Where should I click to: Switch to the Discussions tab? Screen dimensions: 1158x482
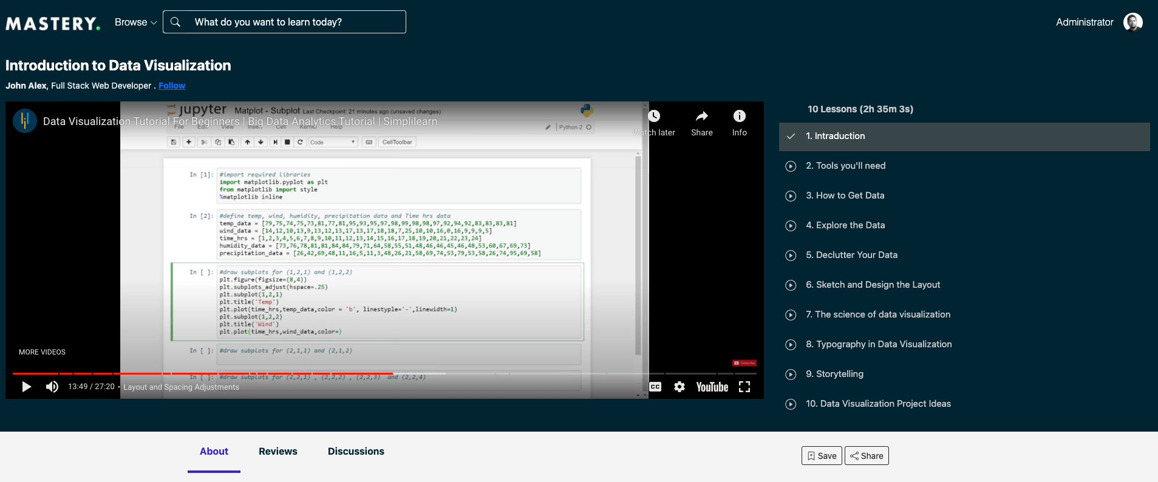point(356,452)
